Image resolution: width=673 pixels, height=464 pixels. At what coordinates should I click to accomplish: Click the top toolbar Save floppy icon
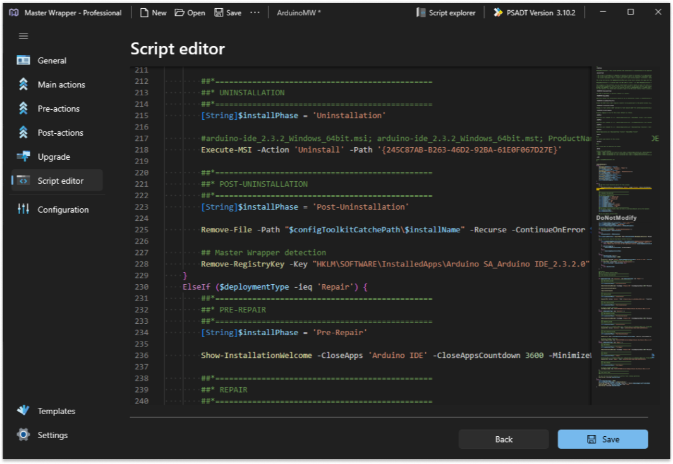(x=219, y=13)
